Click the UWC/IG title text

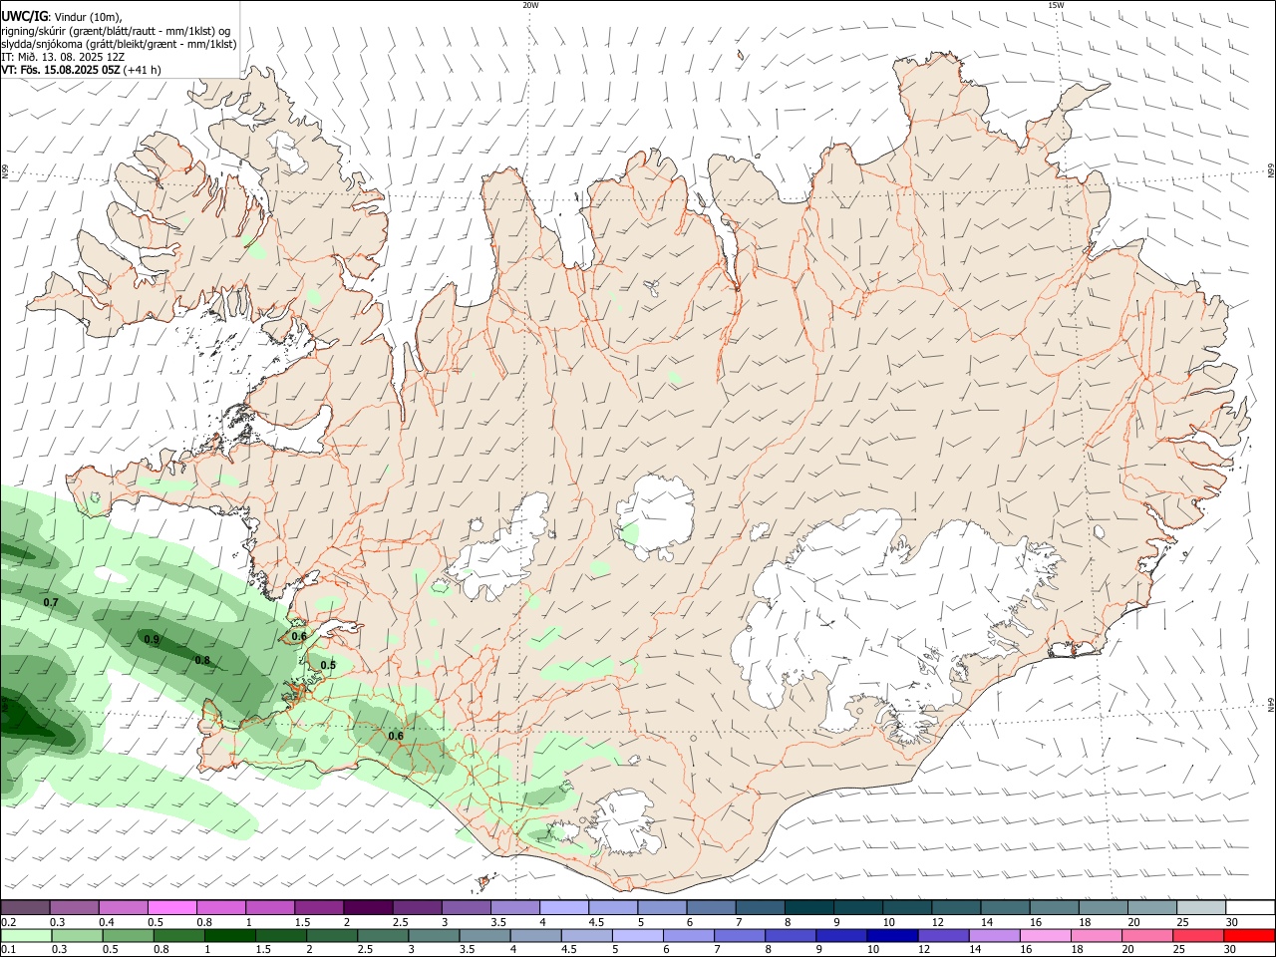[23, 17]
